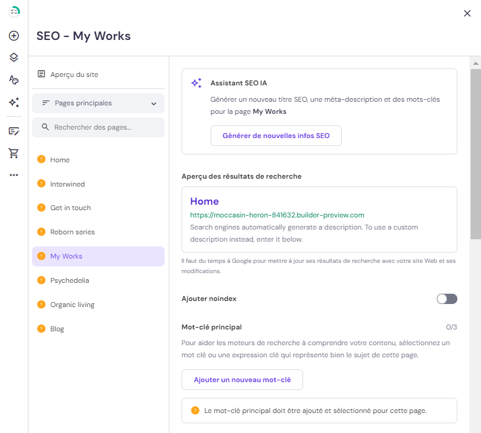Open the blog edit icon in sidebar
This screenshot has width=481, height=433.
point(14,131)
